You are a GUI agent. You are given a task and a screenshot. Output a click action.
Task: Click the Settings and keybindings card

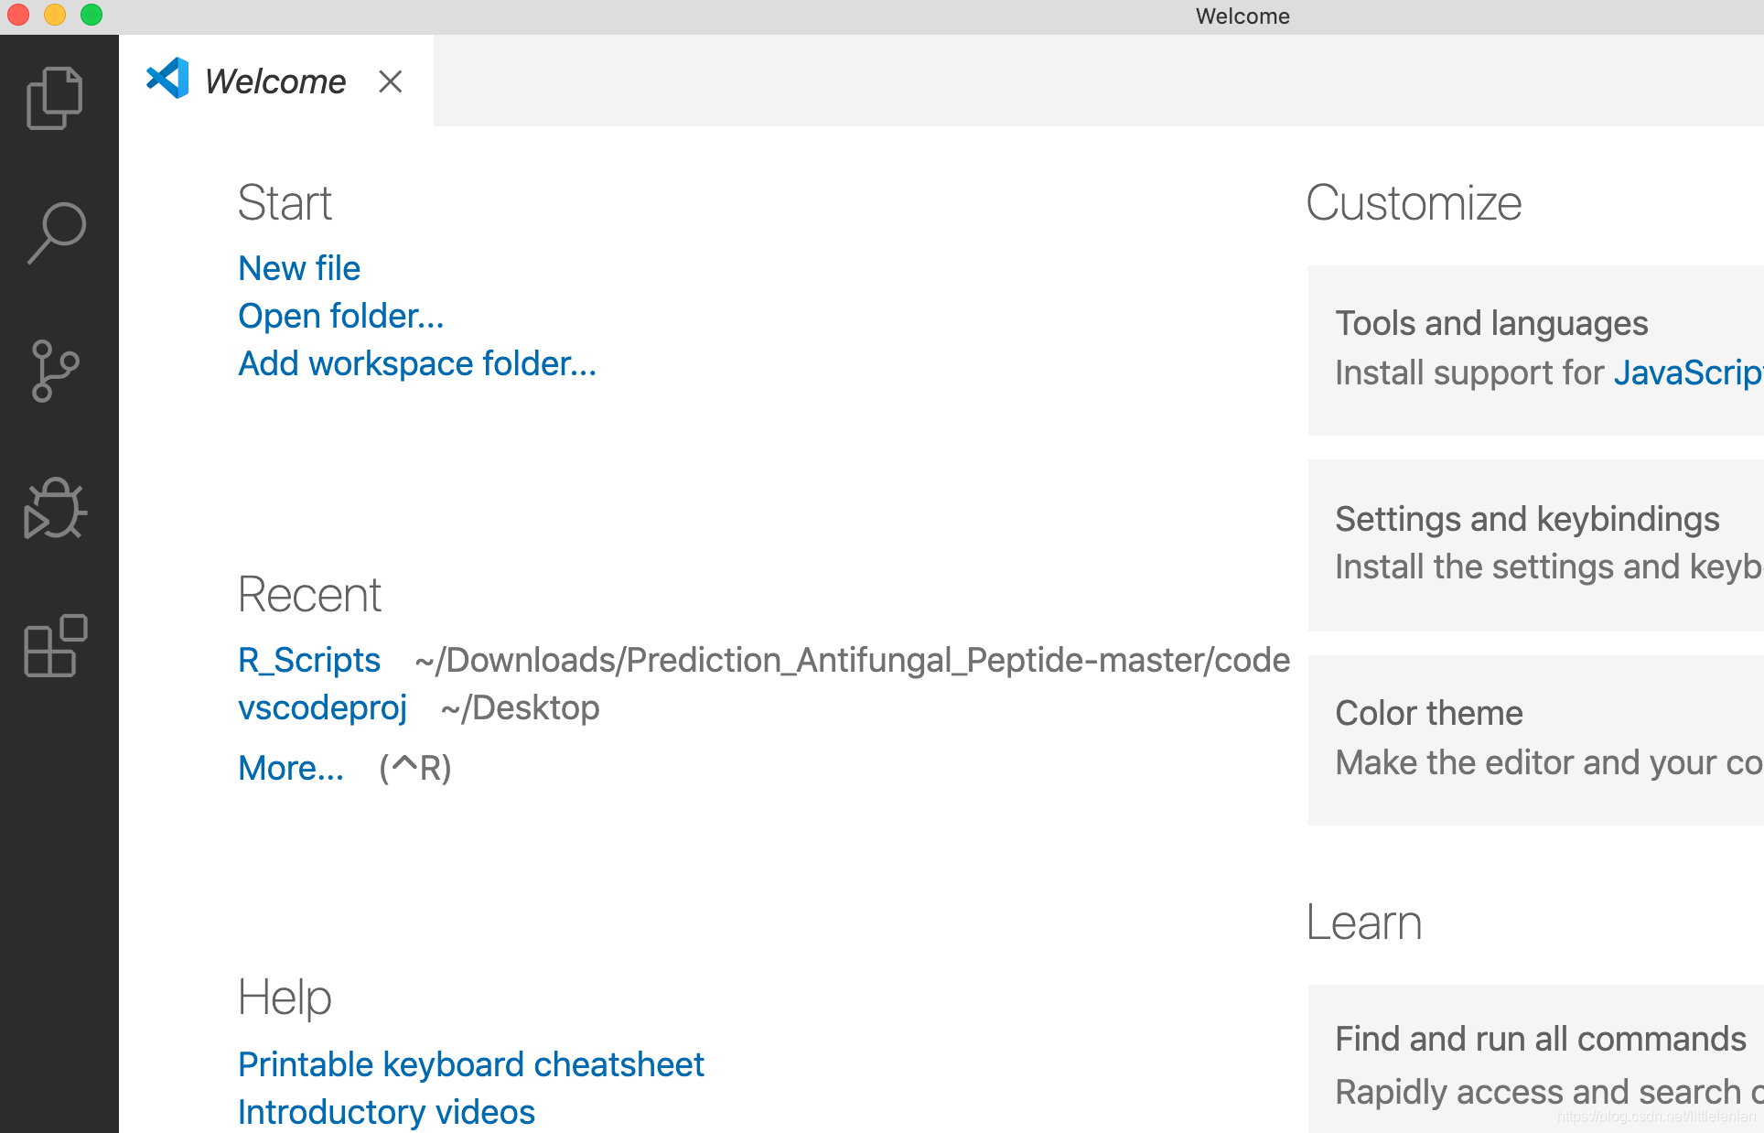(x=1535, y=544)
